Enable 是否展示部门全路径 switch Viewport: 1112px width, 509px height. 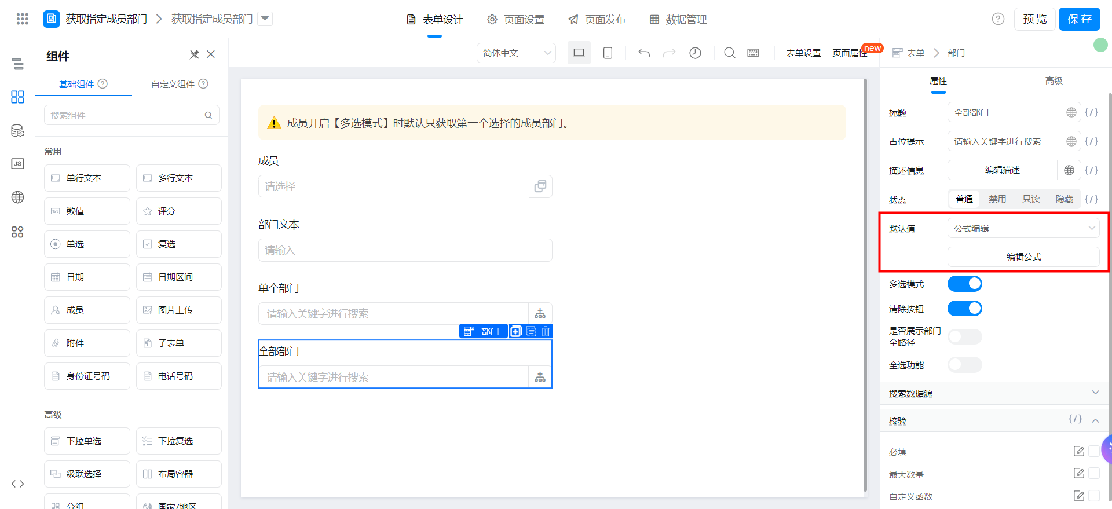pos(965,336)
